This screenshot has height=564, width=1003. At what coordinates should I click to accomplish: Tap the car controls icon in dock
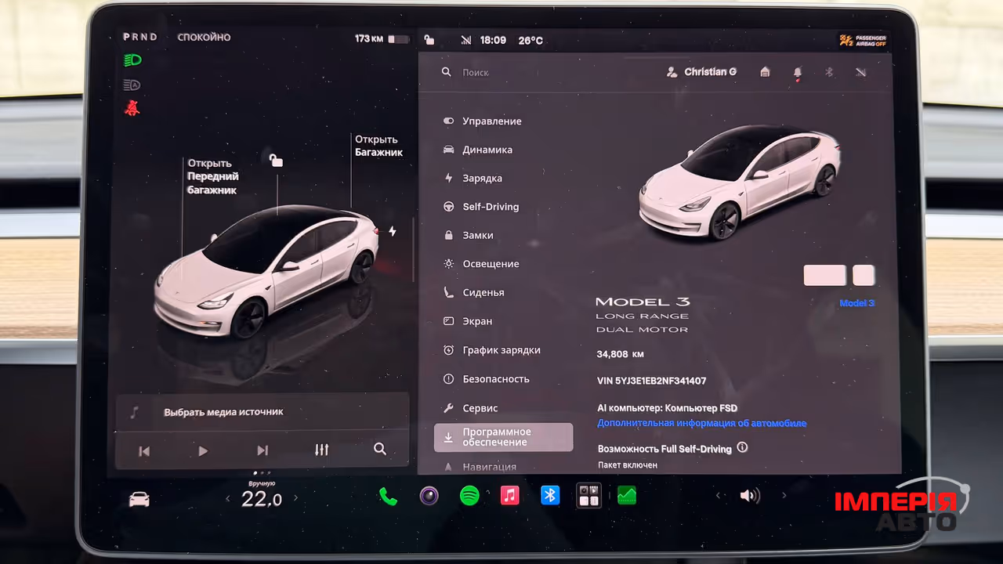[139, 499]
